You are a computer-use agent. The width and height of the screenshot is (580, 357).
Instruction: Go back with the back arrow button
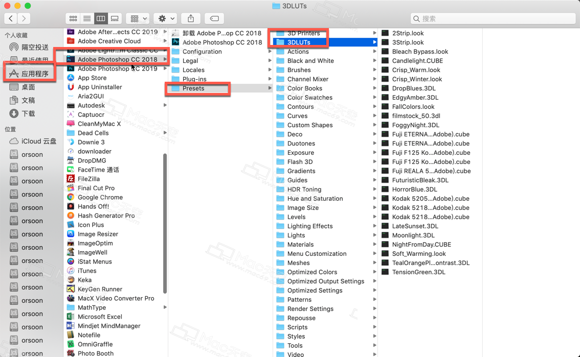tap(11, 18)
